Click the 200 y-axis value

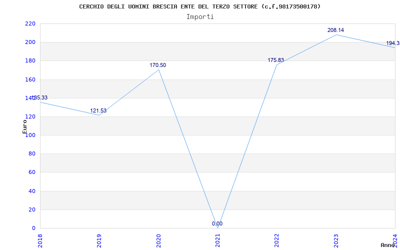click(30, 42)
